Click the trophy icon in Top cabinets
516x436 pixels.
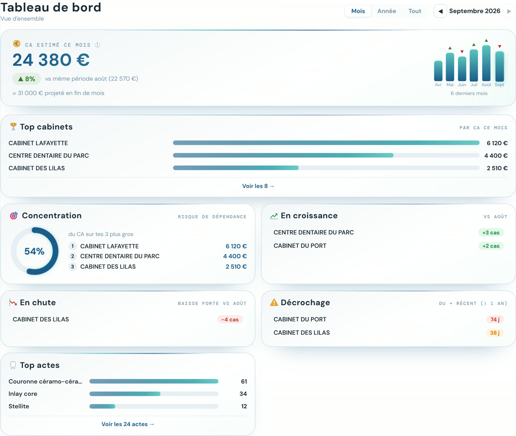(x=13, y=126)
